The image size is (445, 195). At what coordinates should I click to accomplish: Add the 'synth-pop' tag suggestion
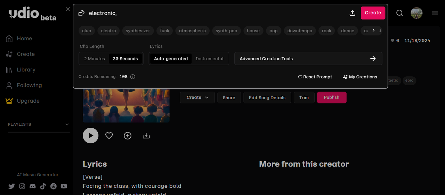click(x=226, y=31)
